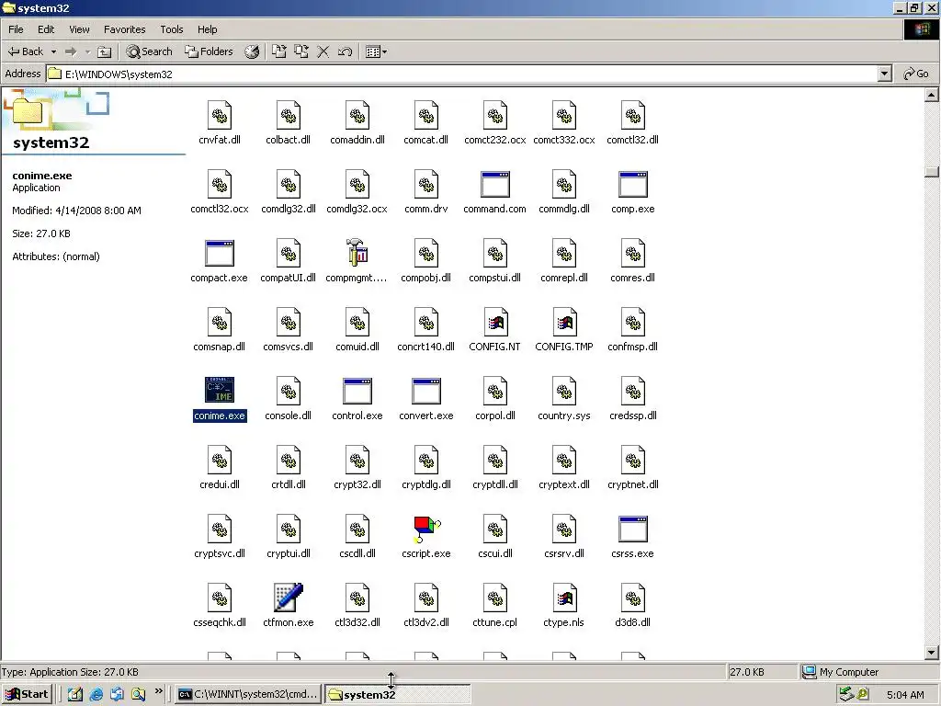
Task: Open the Tools menu
Action: click(172, 29)
